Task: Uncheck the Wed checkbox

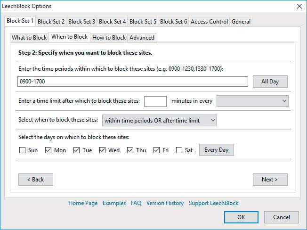Action: (x=102, y=150)
